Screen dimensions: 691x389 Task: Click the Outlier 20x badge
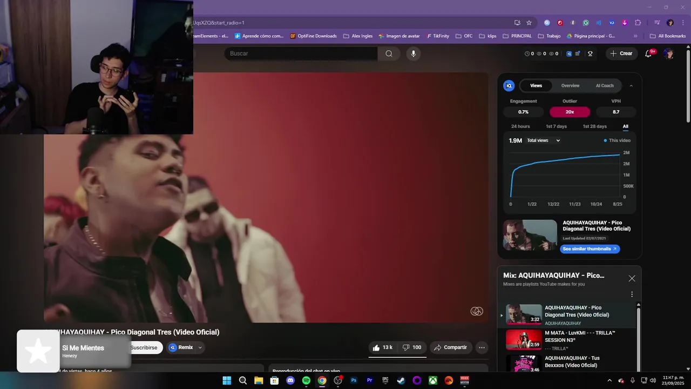(x=570, y=112)
